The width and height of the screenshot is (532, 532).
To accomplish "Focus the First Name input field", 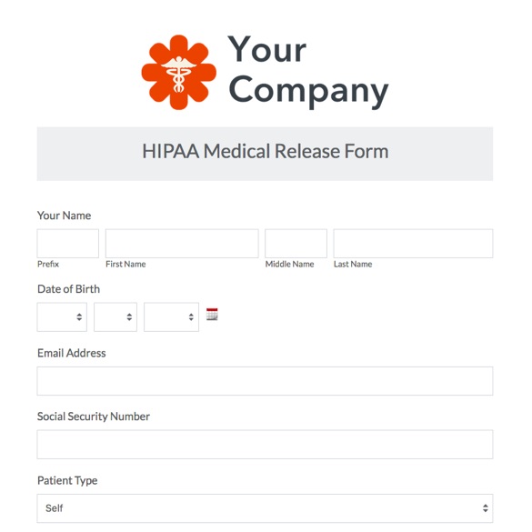I will (x=182, y=244).
